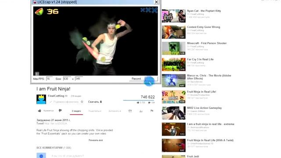
Task: Open 'I am a fruit ninja in real life - extreme' title
Action: [x=211, y=124]
